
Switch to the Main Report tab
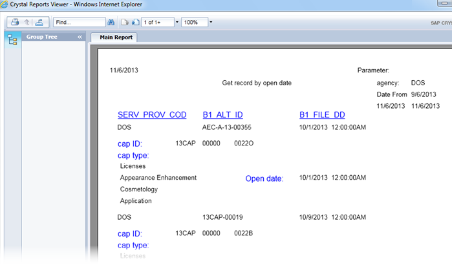point(115,37)
